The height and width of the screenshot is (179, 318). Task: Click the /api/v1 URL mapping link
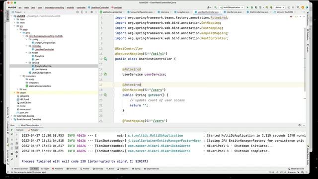click(x=158, y=54)
